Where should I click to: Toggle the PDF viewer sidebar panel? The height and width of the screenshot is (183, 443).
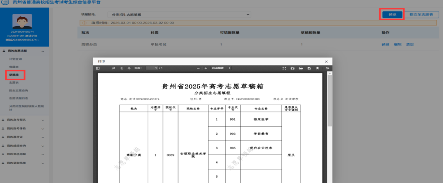98,68
